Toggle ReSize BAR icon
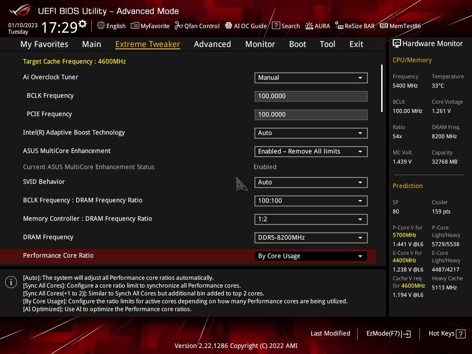Viewport: 472px width, 354px height. 339,26
